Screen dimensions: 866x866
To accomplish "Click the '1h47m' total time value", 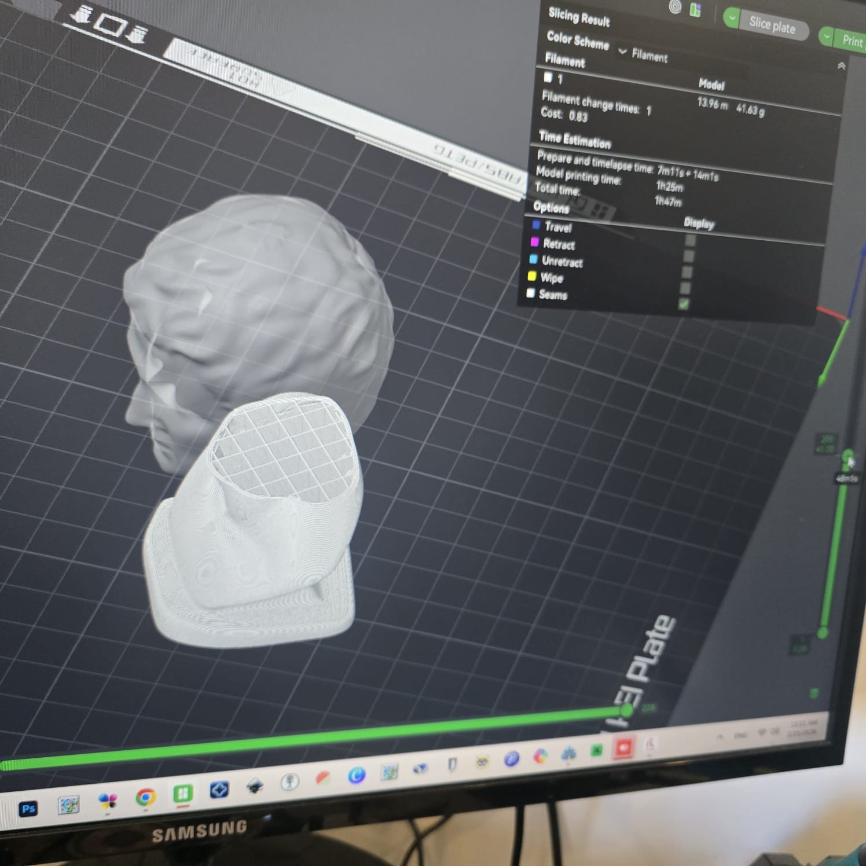I will click(668, 201).
